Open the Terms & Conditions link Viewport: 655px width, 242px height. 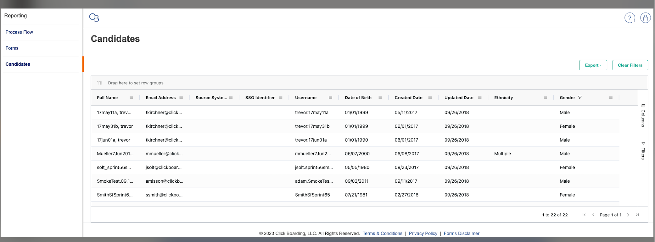tap(382, 234)
